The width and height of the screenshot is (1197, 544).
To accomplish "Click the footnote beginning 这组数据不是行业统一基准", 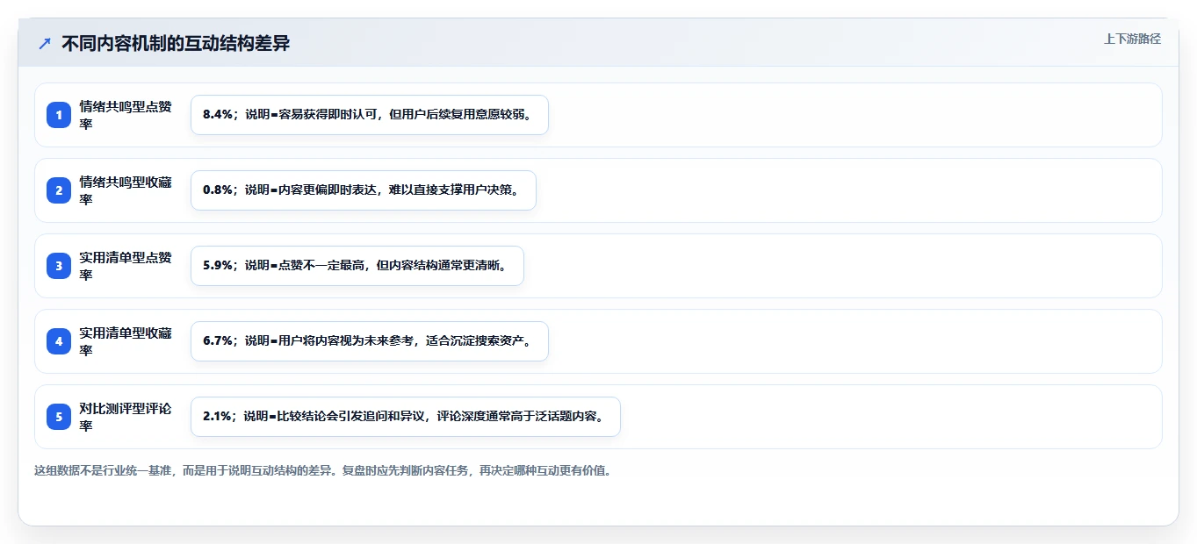I will 323,470.
